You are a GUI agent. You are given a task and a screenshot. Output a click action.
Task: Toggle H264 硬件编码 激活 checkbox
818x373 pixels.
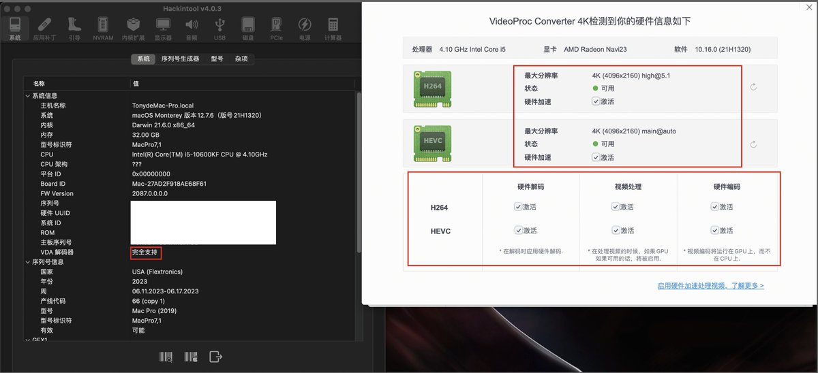[714, 207]
